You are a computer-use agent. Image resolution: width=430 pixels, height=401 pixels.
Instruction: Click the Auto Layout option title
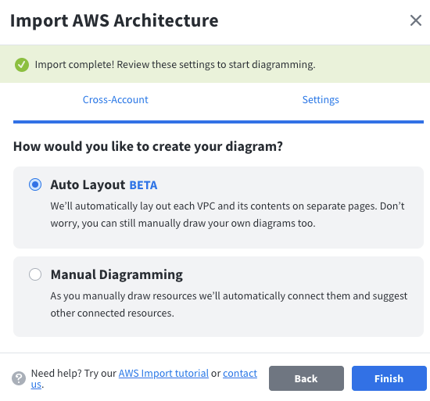(88, 185)
